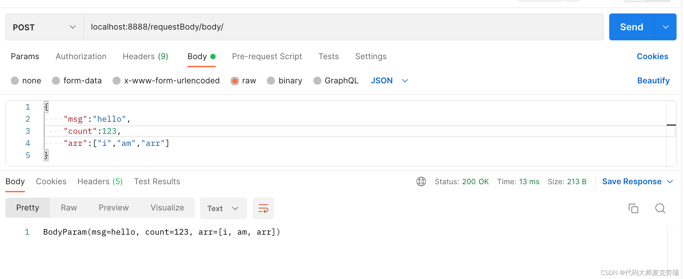Image resolution: width=684 pixels, height=279 pixels.
Task: Select the response Body tab
Action: [15, 182]
